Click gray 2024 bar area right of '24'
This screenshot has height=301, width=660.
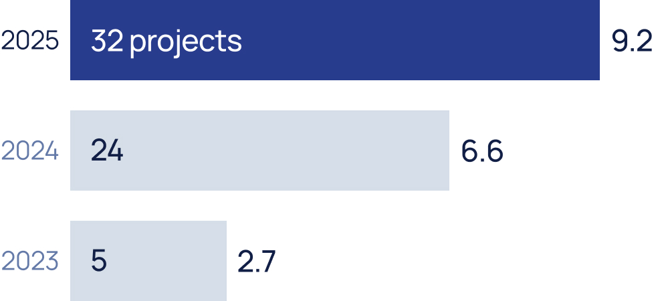pyautogui.click(x=286, y=151)
